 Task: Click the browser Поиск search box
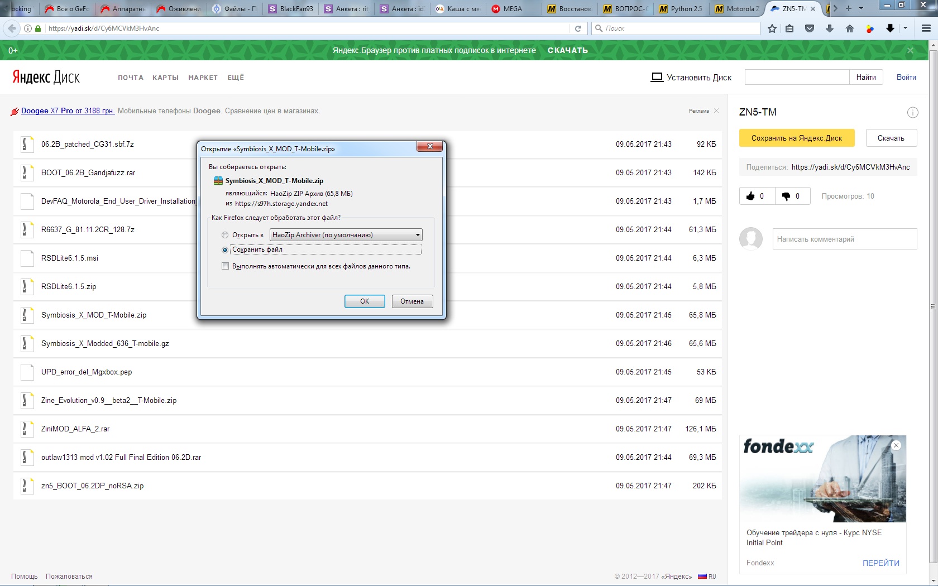coord(676,28)
